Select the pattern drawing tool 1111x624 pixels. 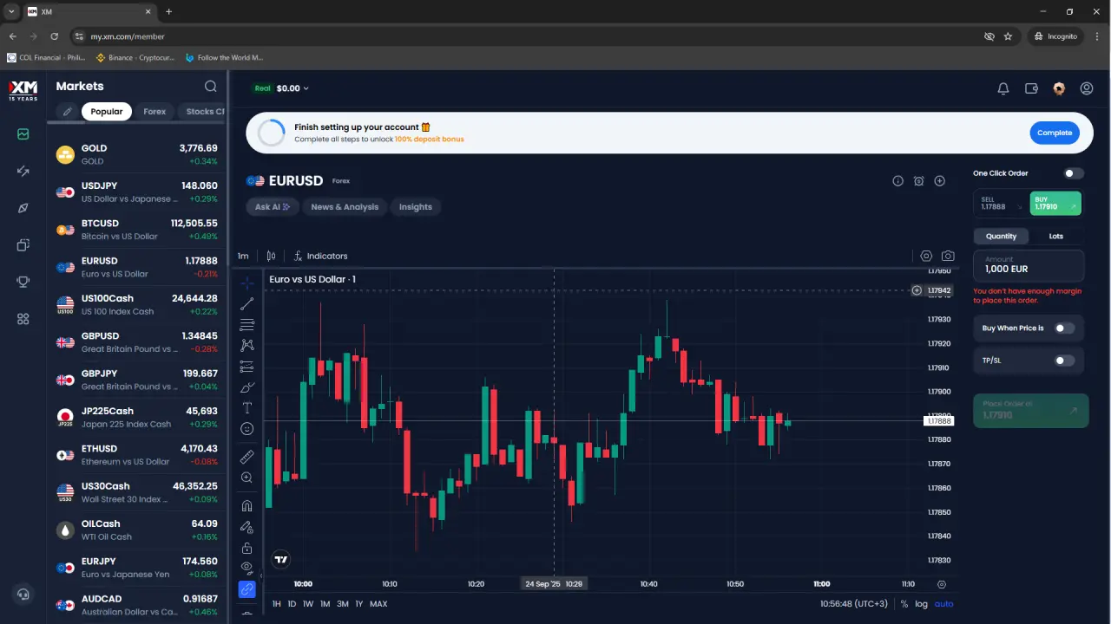click(247, 346)
